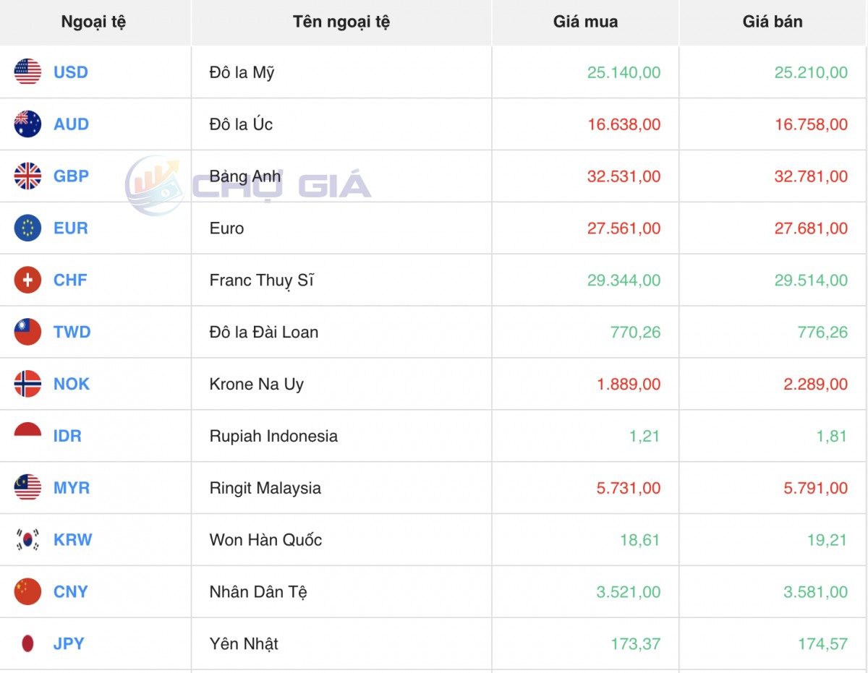Open the IDR currency code link
The height and width of the screenshot is (673, 868).
pyautogui.click(x=67, y=436)
